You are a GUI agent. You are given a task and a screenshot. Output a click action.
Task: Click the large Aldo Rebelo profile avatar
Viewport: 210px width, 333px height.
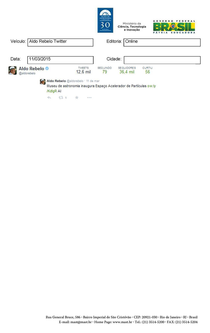(13, 70)
